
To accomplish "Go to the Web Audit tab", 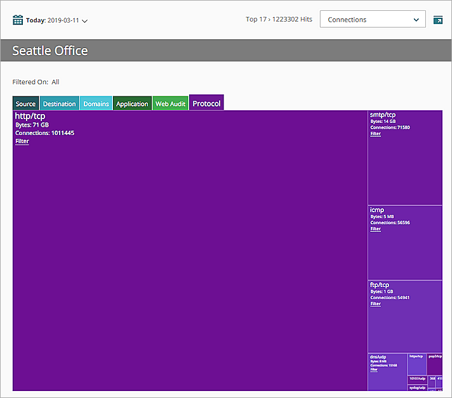I will [x=170, y=104].
